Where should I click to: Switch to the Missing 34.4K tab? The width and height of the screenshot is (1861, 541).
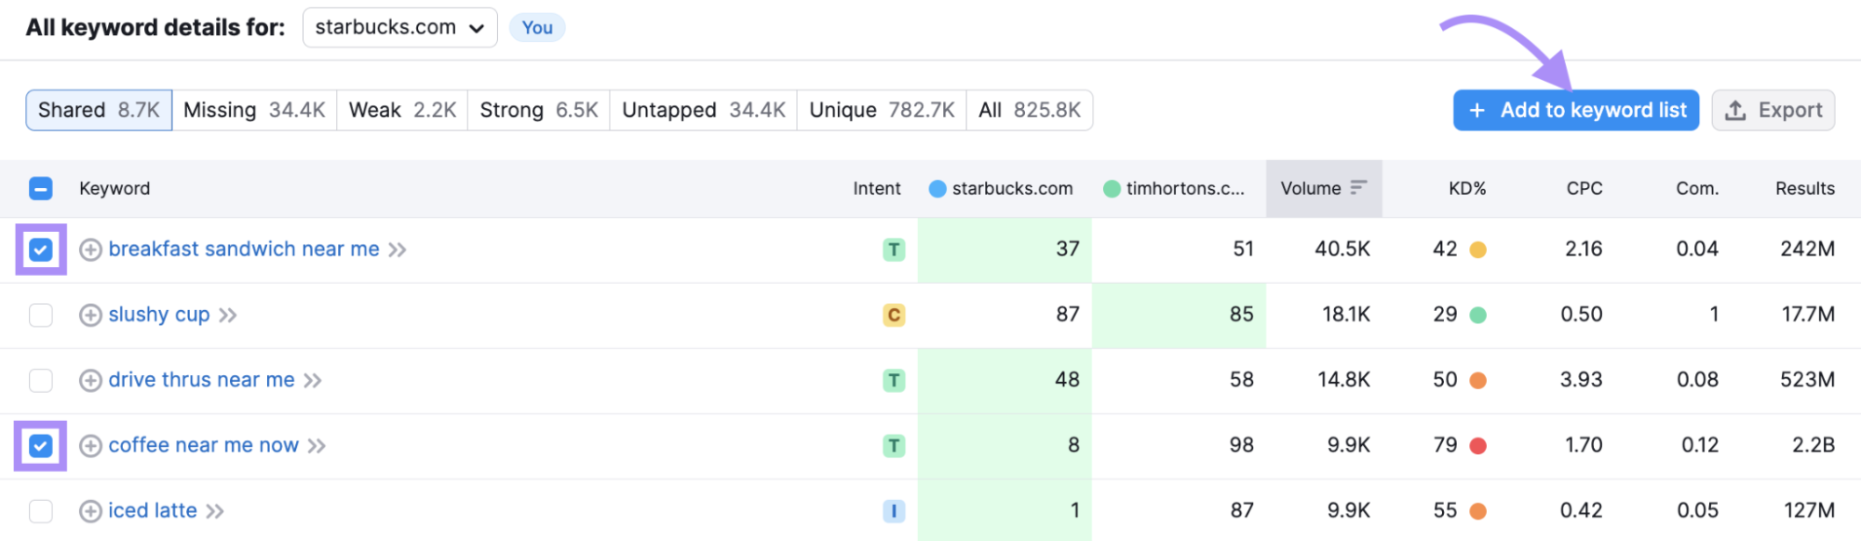point(254,110)
